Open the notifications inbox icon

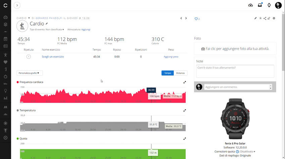coord(259,5)
